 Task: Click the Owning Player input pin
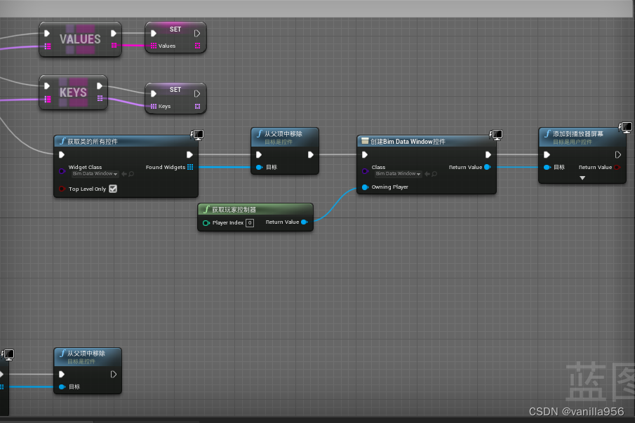365,187
